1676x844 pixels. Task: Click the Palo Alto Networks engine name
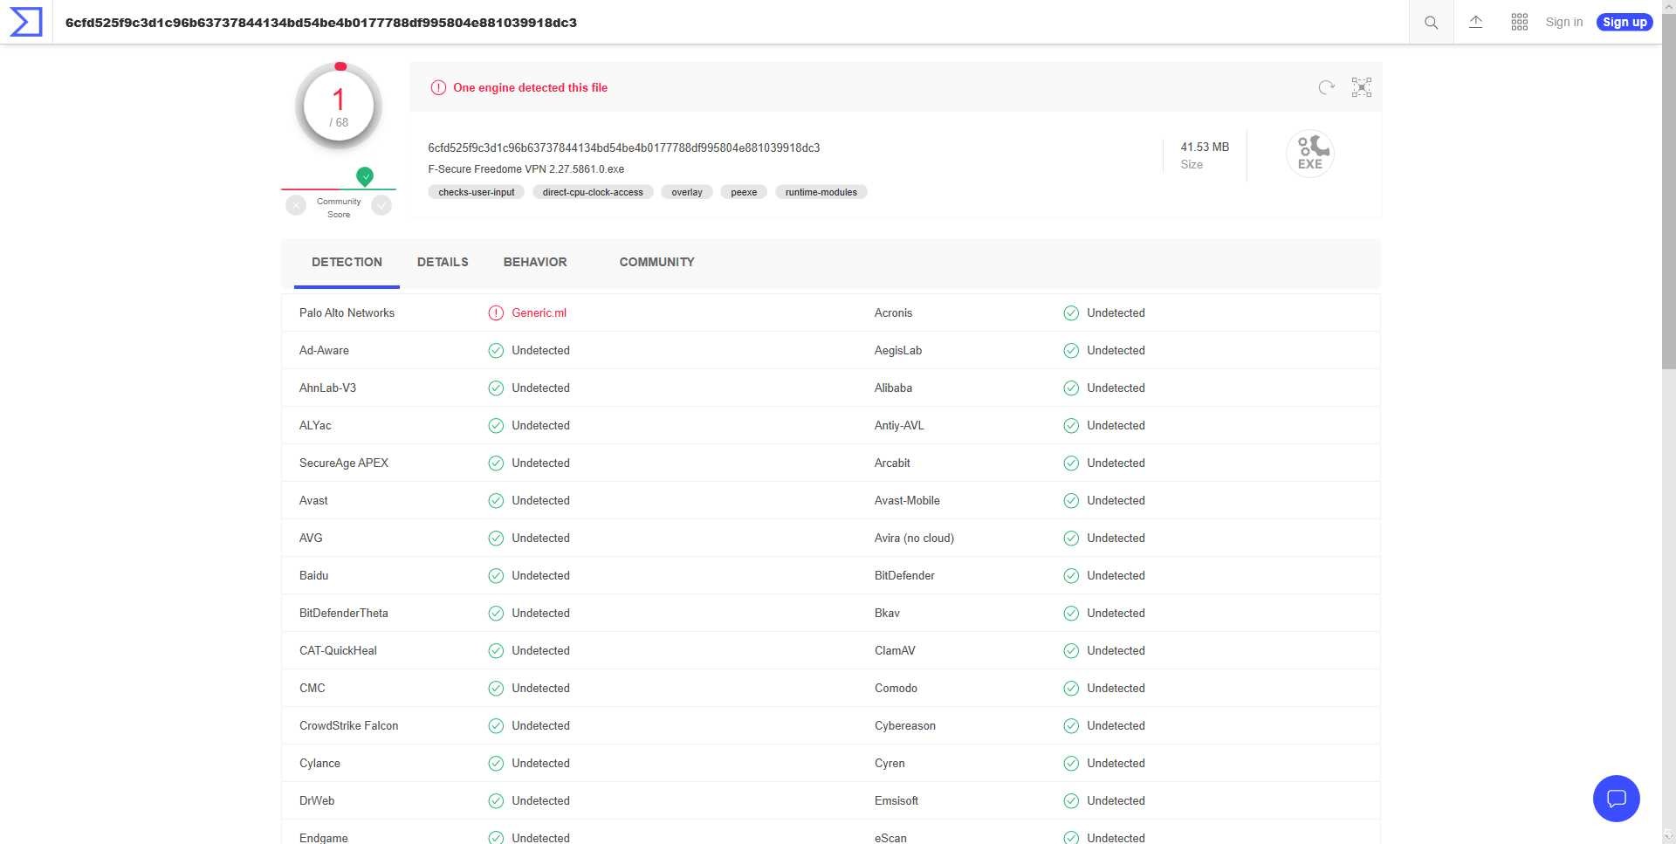(347, 312)
